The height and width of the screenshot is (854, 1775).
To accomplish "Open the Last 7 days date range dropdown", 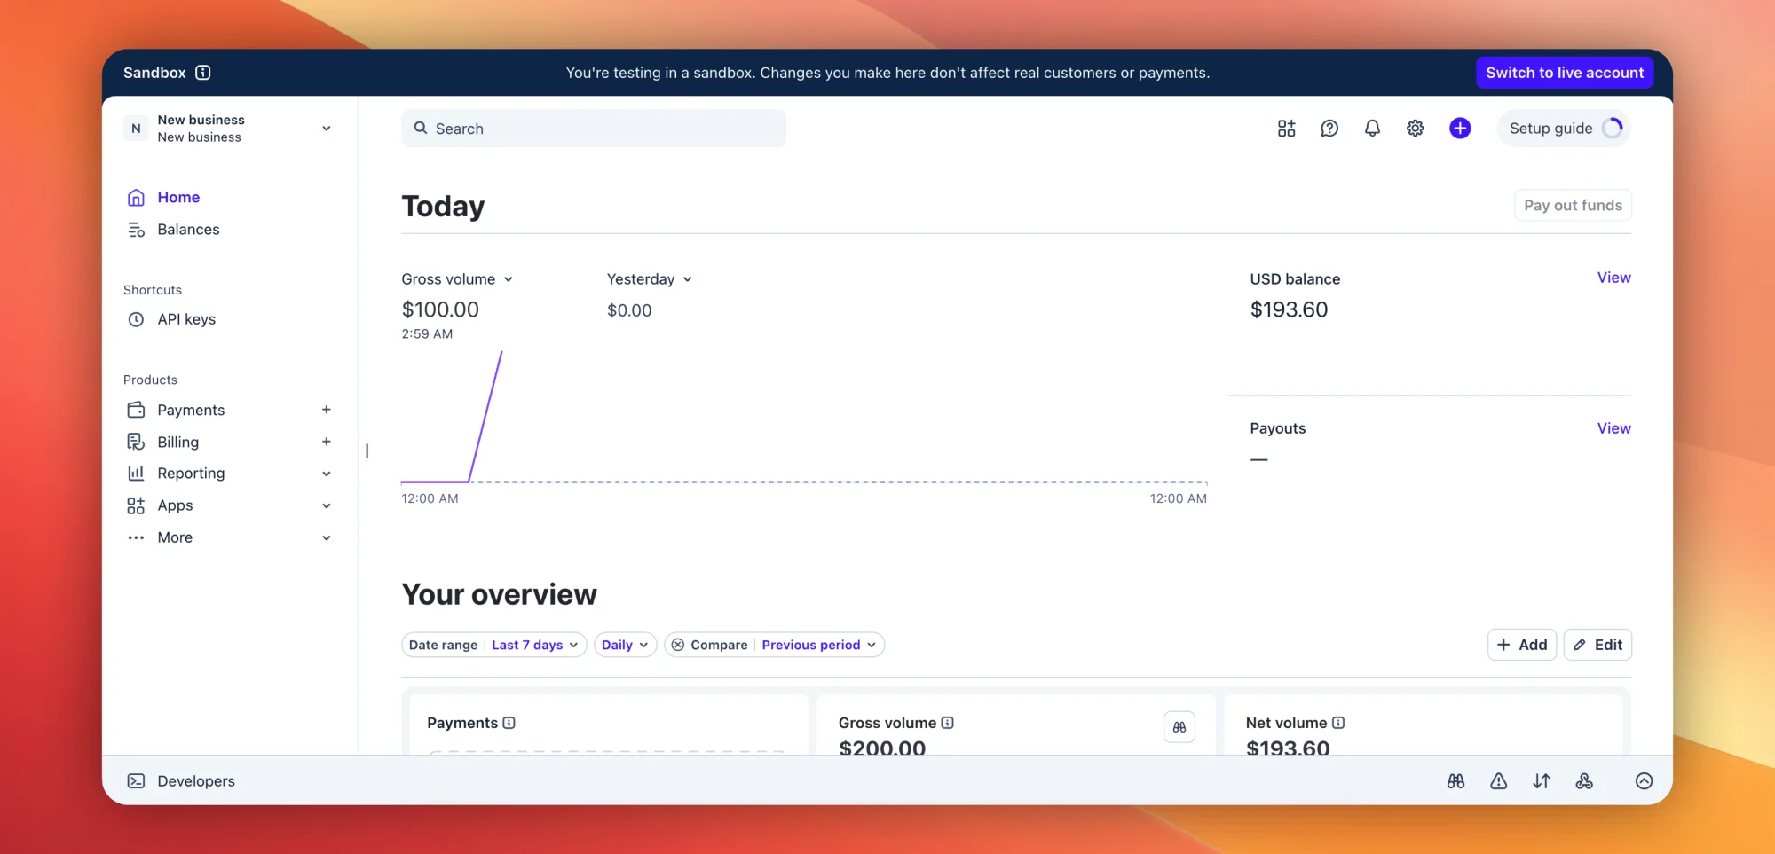I will click(x=535, y=645).
